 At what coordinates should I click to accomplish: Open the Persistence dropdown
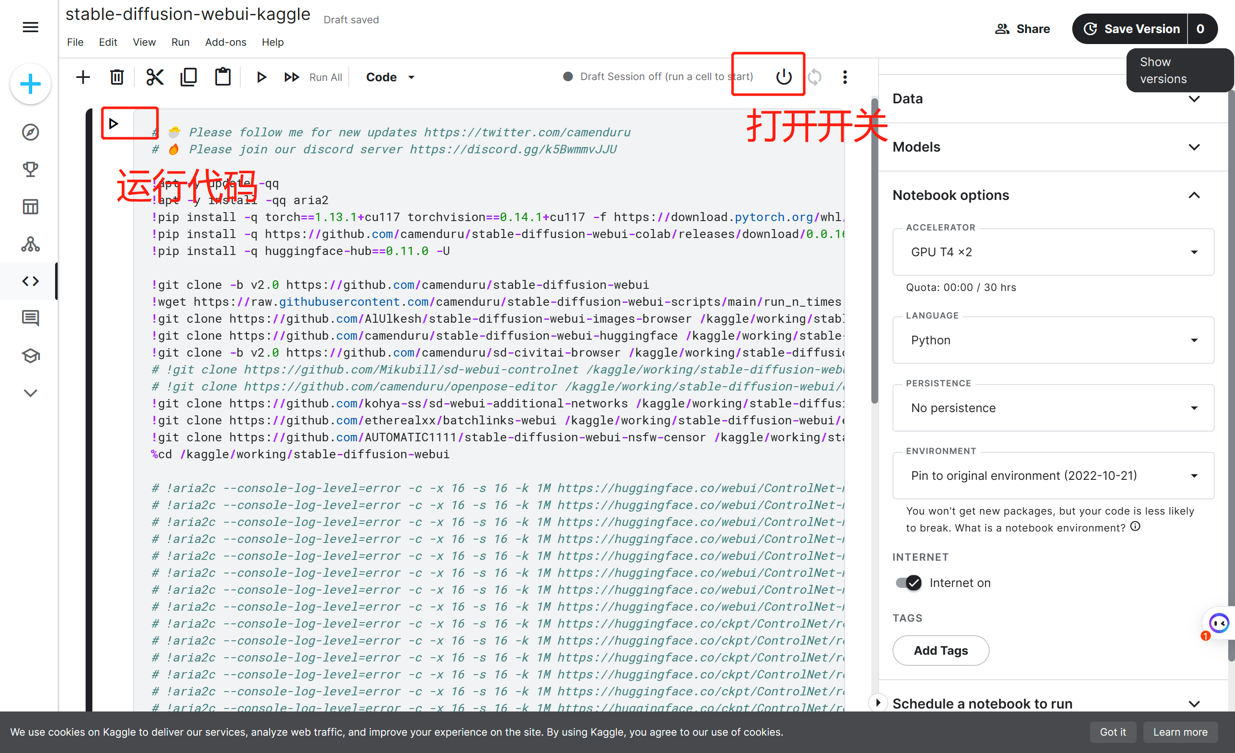tap(1053, 408)
